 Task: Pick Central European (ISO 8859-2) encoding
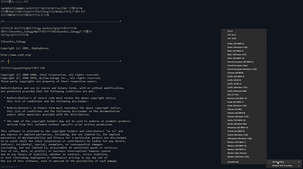click(244, 62)
